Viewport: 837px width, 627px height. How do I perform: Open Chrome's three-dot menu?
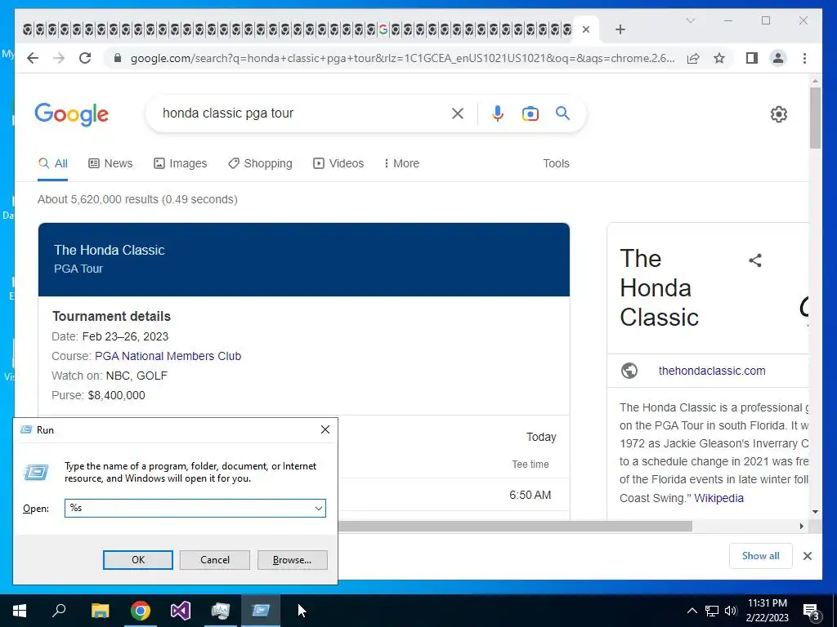coord(804,58)
